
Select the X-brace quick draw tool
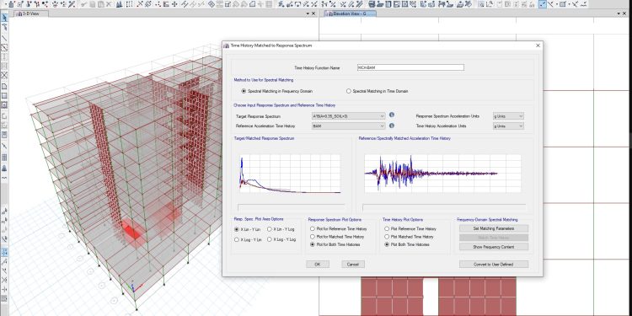point(4,75)
